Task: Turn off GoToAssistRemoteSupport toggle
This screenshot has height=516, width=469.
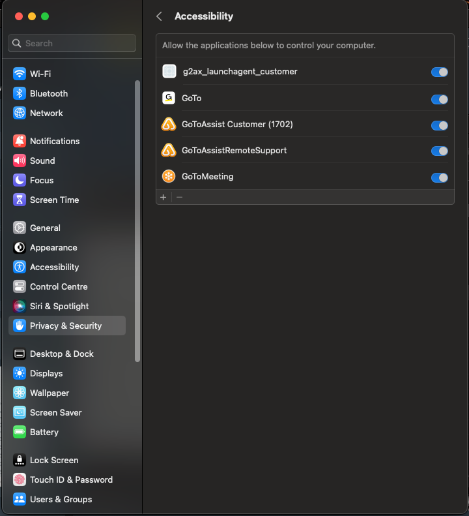Action: point(440,151)
